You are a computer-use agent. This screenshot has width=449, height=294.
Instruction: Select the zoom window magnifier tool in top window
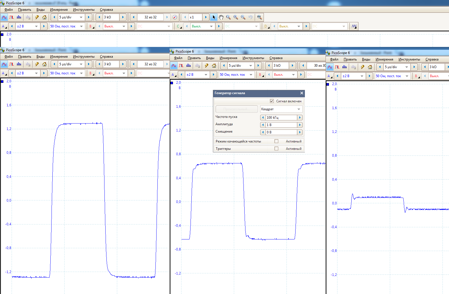click(228, 17)
